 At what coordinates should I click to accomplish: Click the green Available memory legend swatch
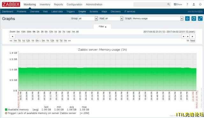[x=6, y=109]
